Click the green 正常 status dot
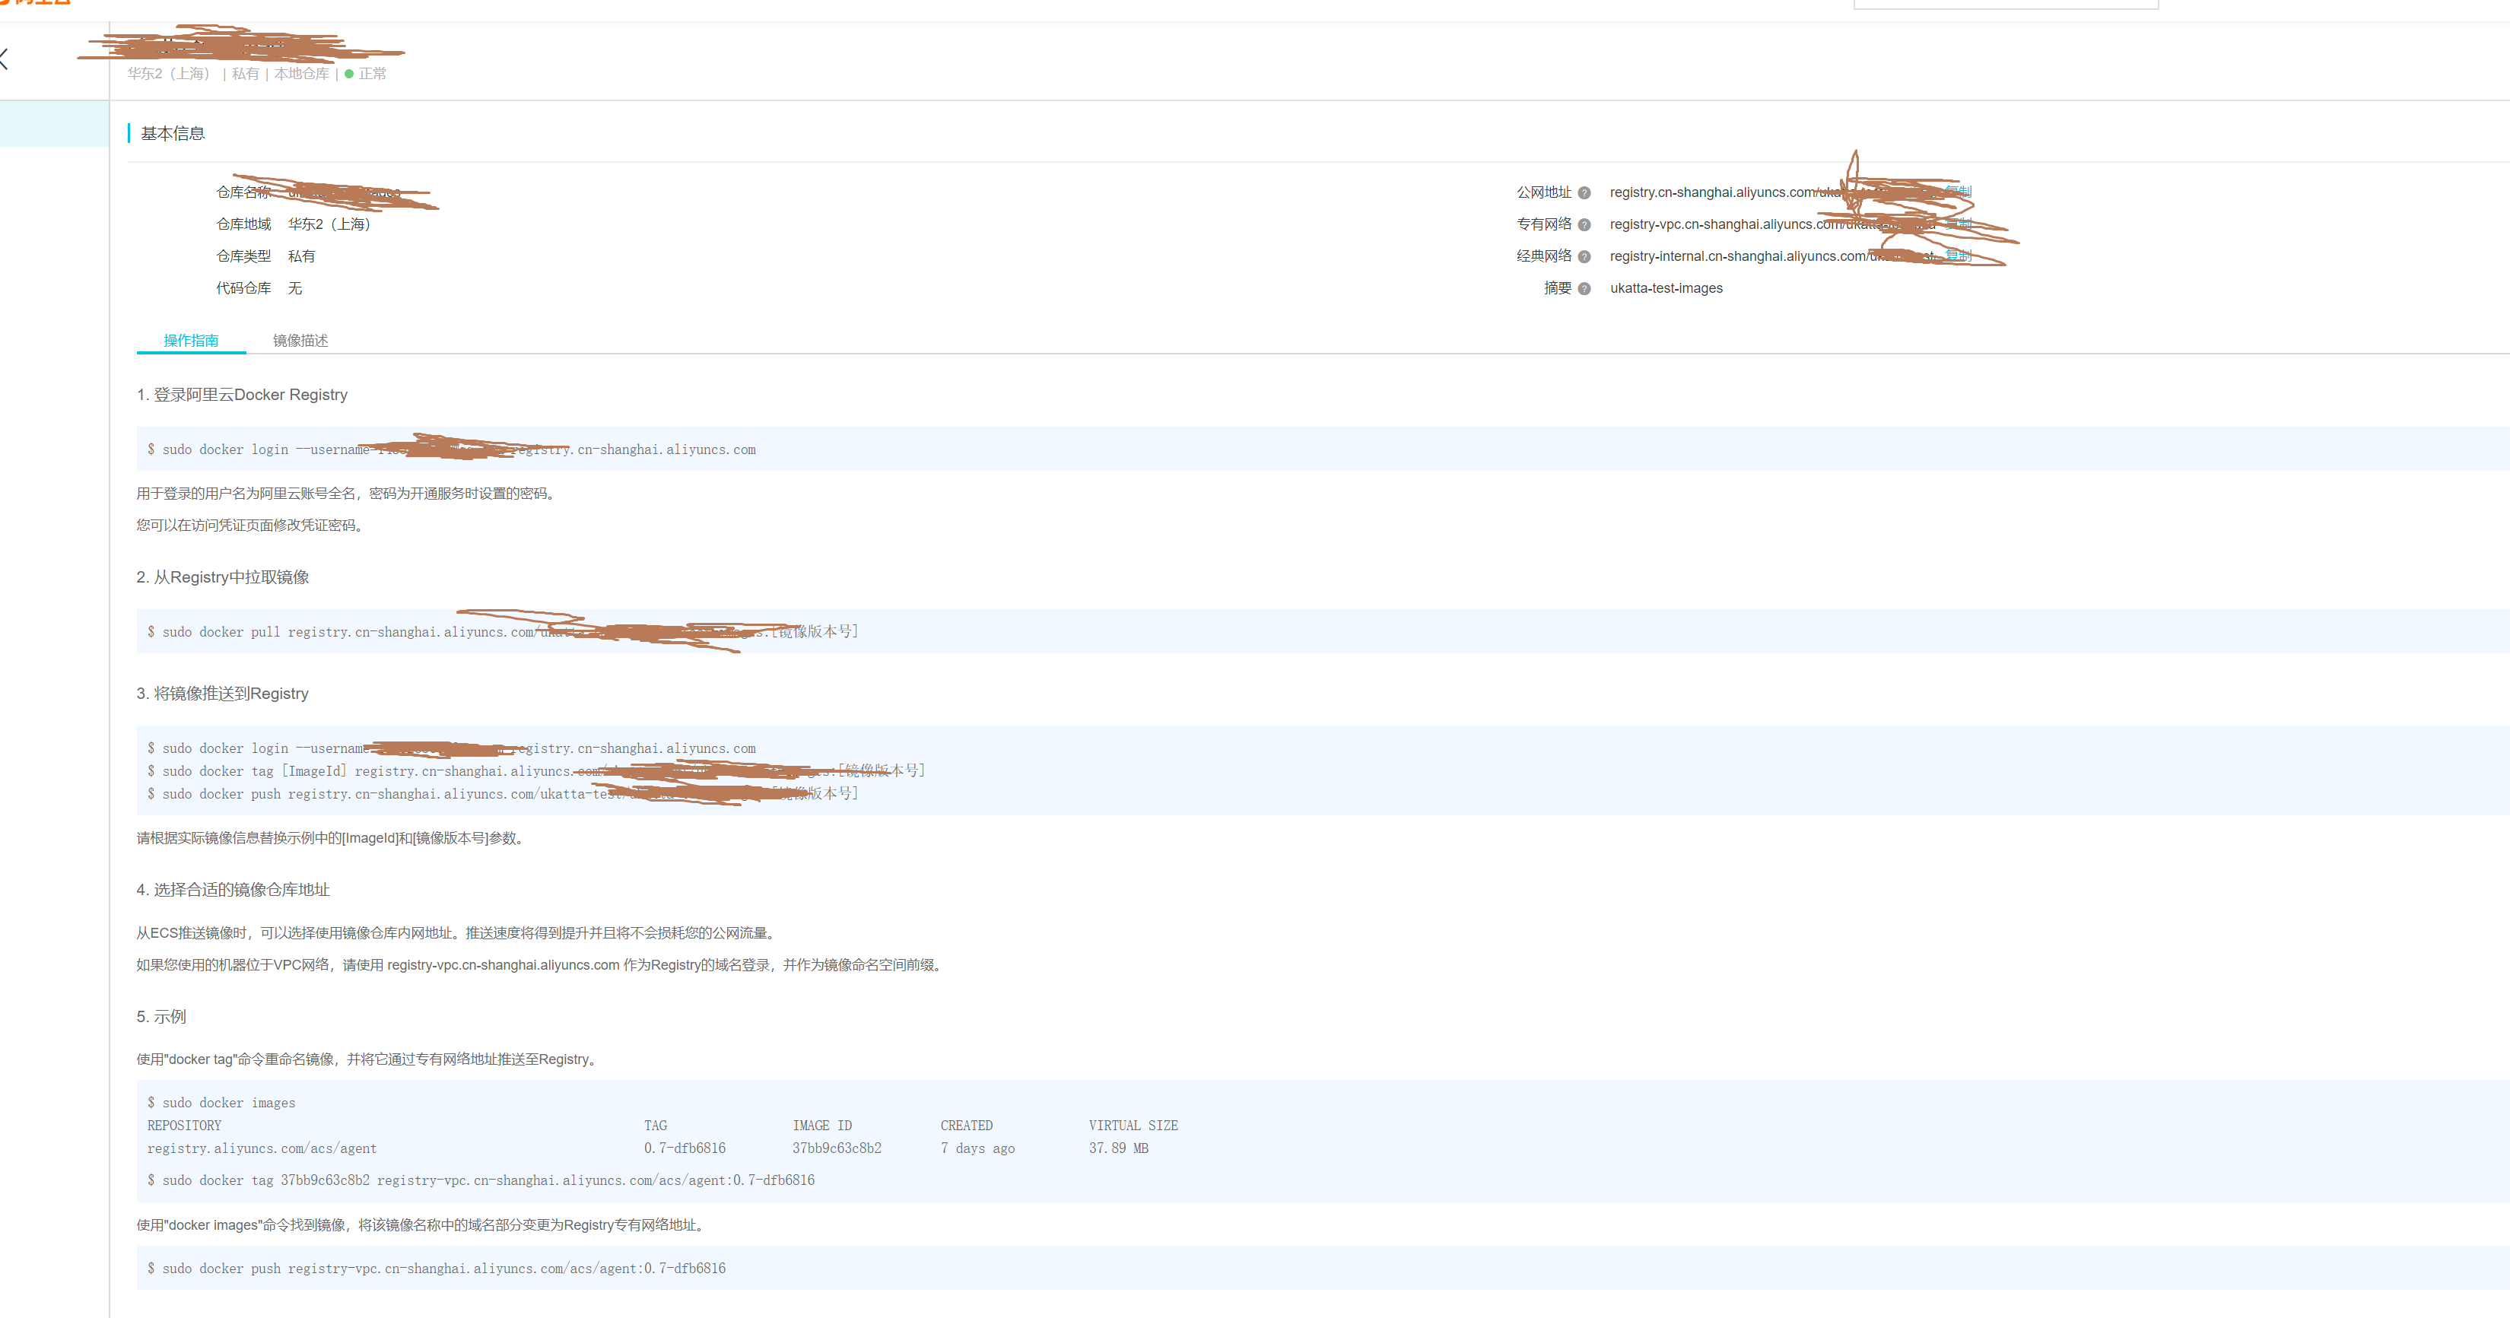Screen dimensions: 2510x1318 click(349, 74)
